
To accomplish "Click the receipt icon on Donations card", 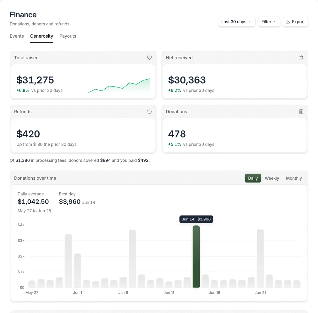I will coord(301,112).
